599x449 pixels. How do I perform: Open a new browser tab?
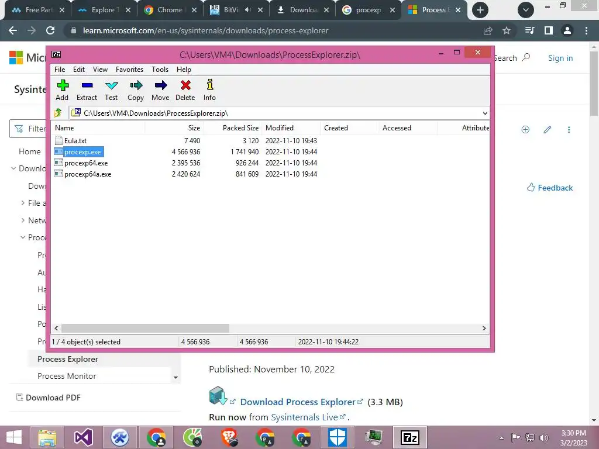pyautogui.click(x=480, y=10)
